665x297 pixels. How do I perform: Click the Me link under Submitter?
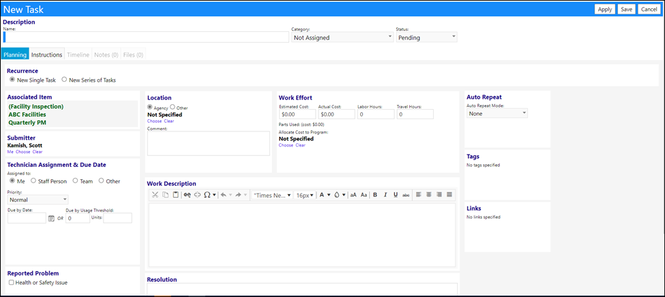tap(10, 152)
